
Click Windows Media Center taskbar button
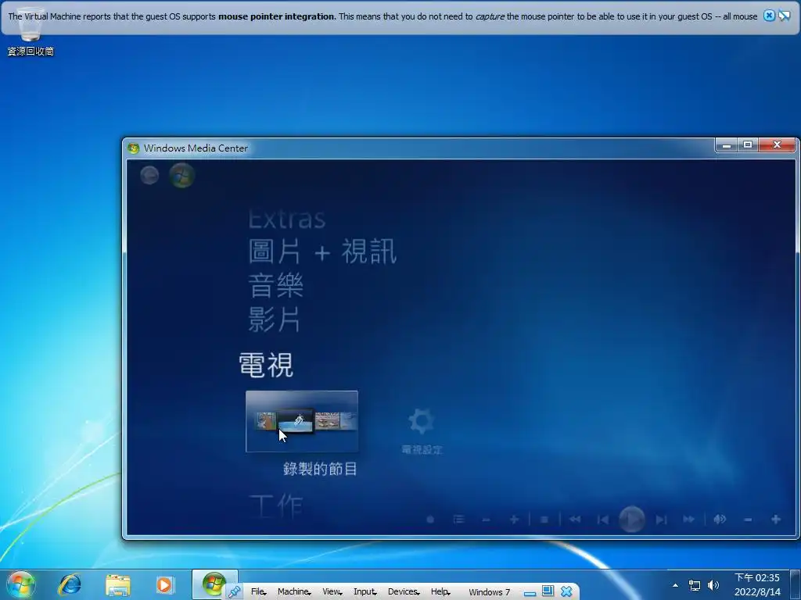214,584
